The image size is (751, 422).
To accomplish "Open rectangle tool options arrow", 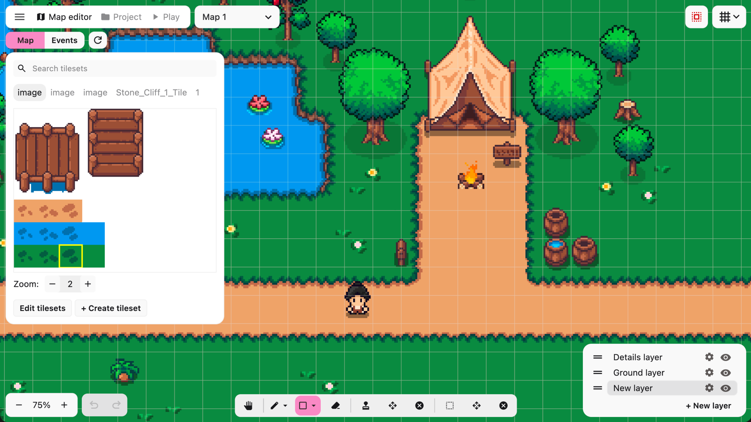I will [314, 406].
